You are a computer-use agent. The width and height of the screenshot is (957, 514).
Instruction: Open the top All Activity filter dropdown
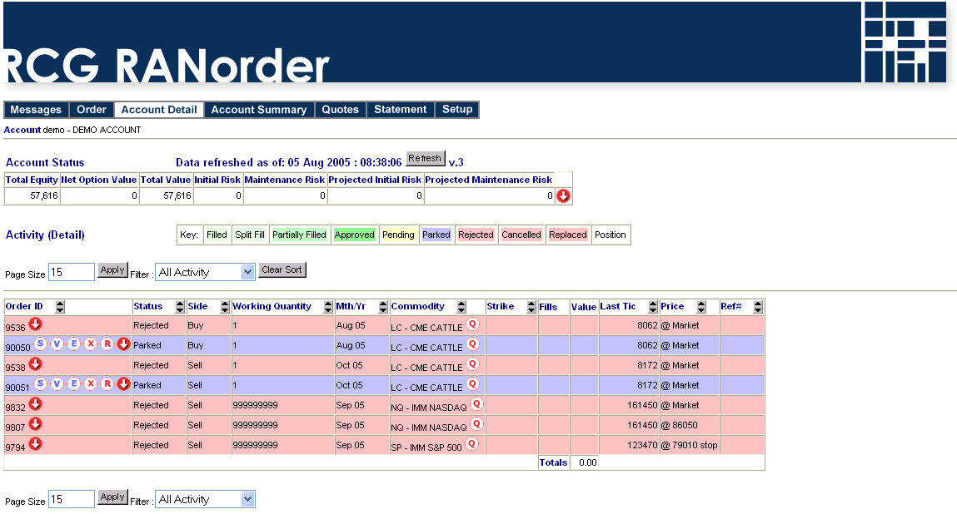pyautogui.click(x=205, y=272)
